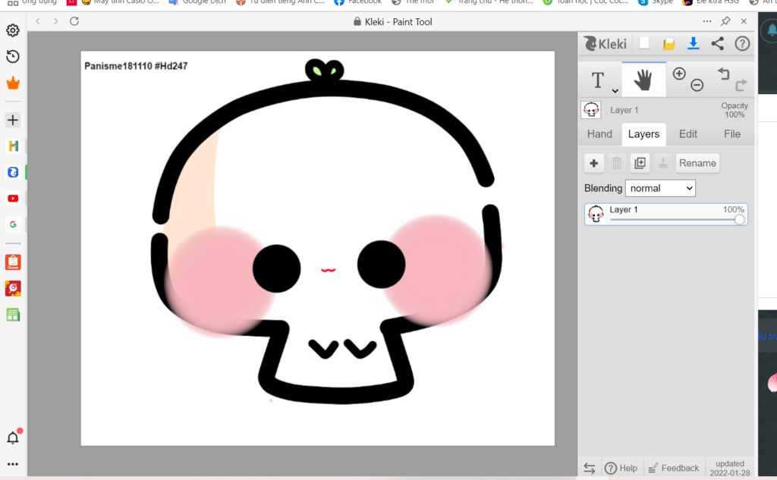Switch to the Layers tab
The height and width of the screenshot is (480, 777).
(643, 133)
